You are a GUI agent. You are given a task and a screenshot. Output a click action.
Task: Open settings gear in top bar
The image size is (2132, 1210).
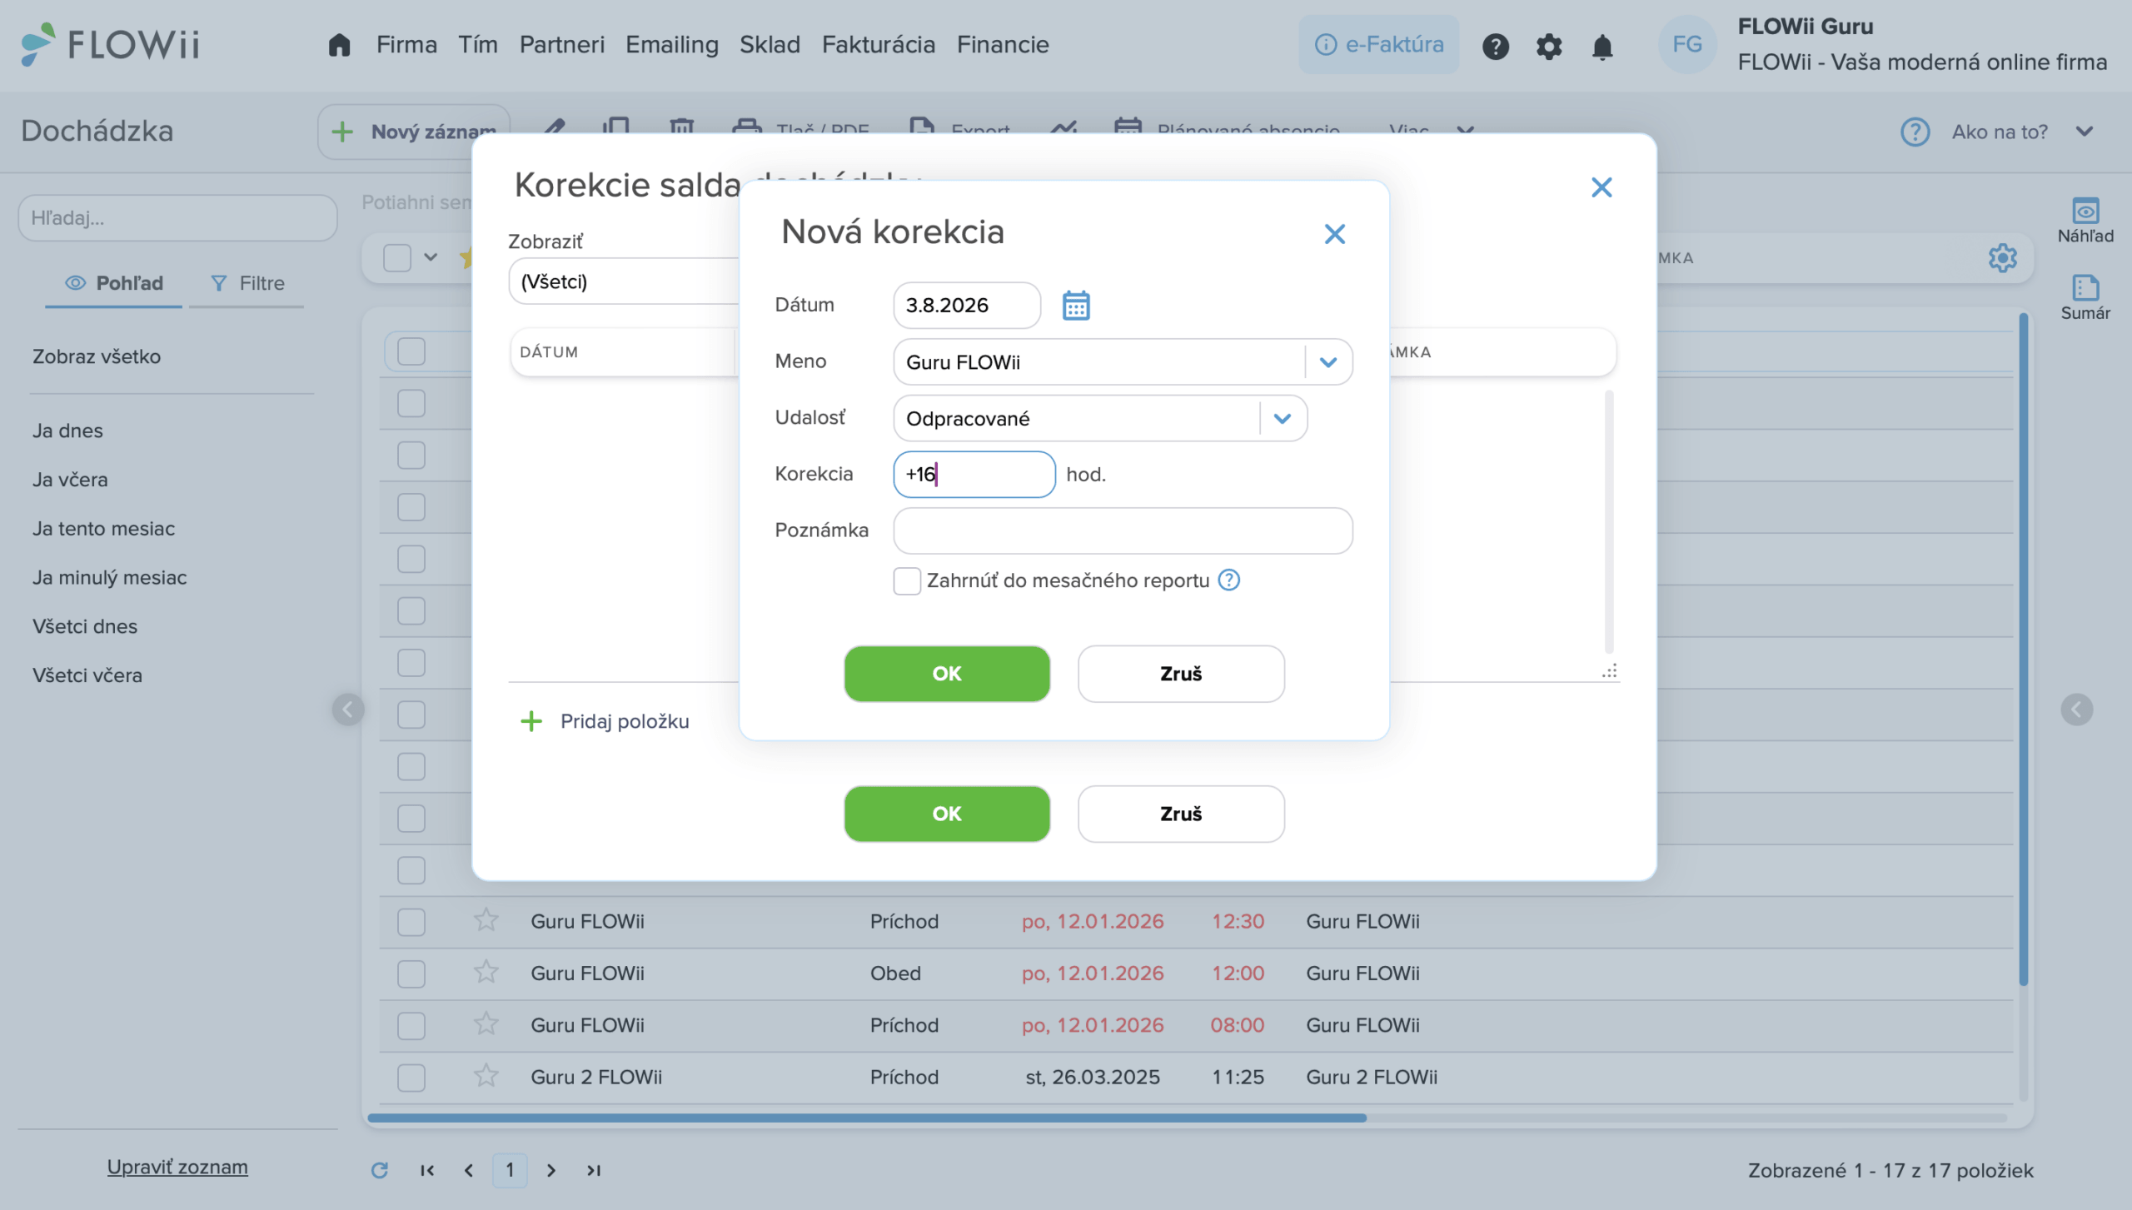point(1548,46)
